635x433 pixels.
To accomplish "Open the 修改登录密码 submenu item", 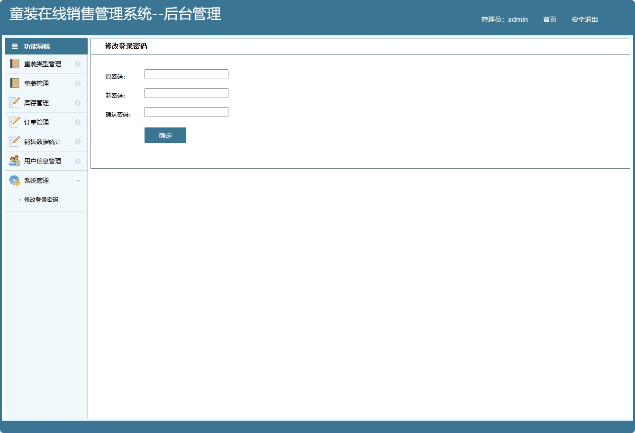I will coord(40,199).
